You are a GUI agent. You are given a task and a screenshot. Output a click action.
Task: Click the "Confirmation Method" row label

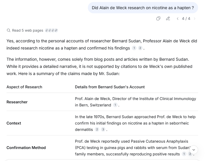click(26, 148)
